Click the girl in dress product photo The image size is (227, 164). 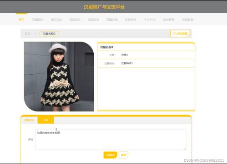(59, 77)
